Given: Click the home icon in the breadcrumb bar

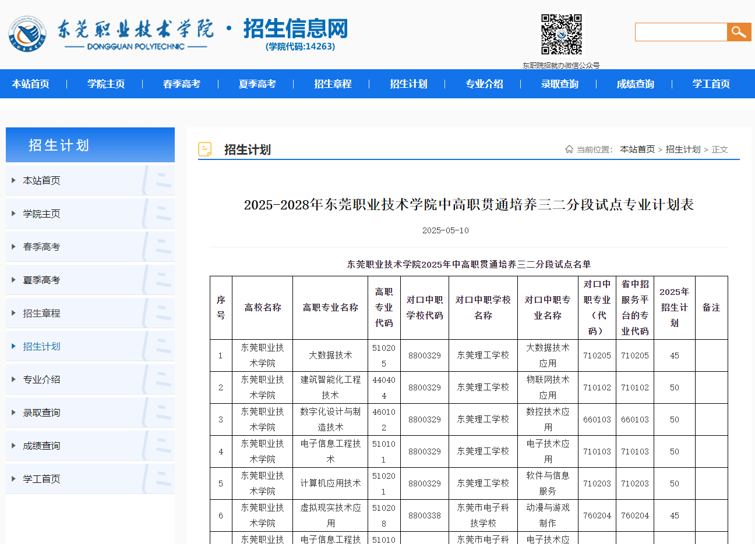Looking at the screenshot, I should pos(569,149).
